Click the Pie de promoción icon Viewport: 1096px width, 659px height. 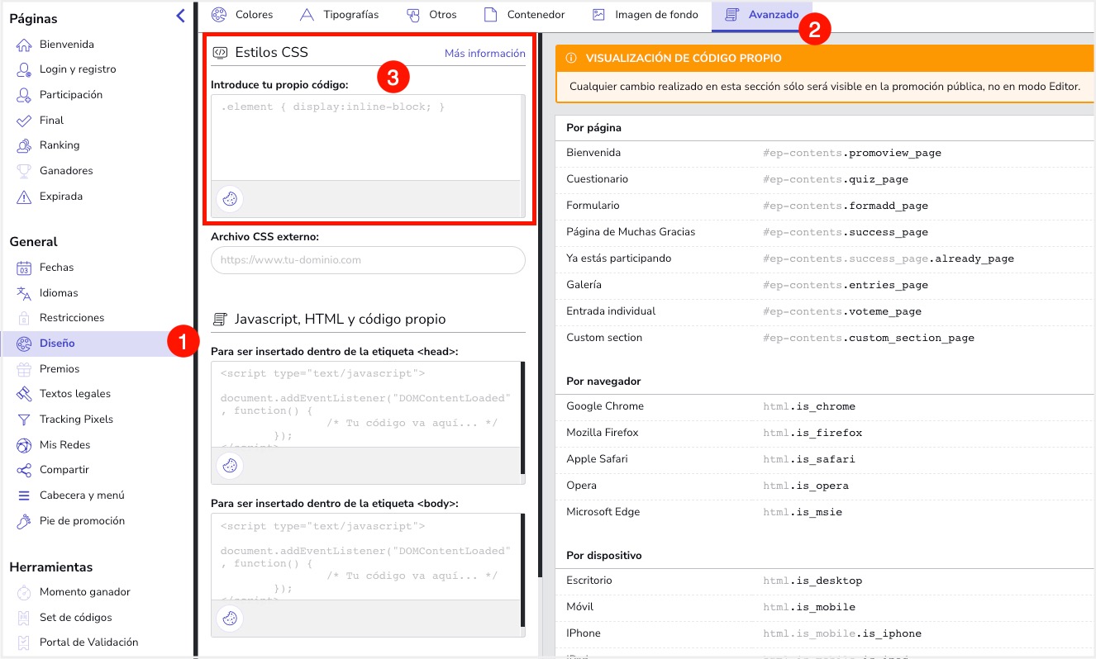click(24, 521)
